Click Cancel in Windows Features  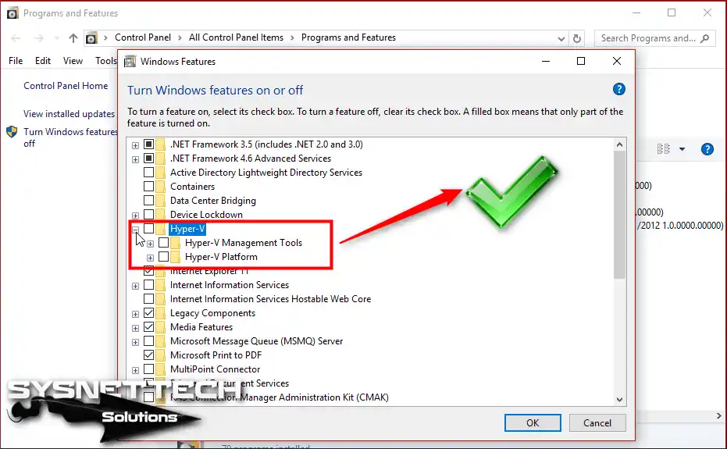click(597, 423)
